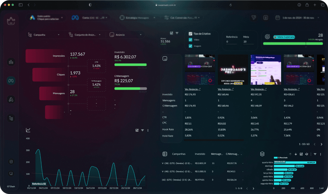Click the line chart icon
This screenshot has width=328, height=194.
[x=28, y=130]
